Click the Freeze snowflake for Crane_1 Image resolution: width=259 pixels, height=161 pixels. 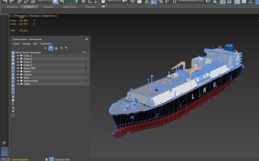coord(86,56)
